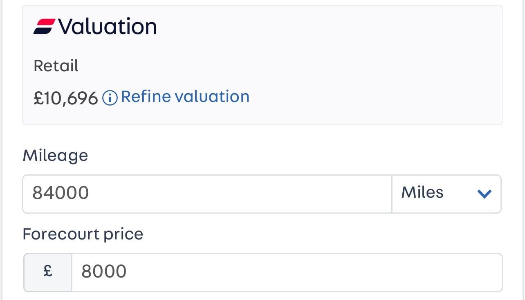The width and height of the screenshot is (525, 300).
Task: Click the empty right side of Mileage field
Action: [286, 194]
